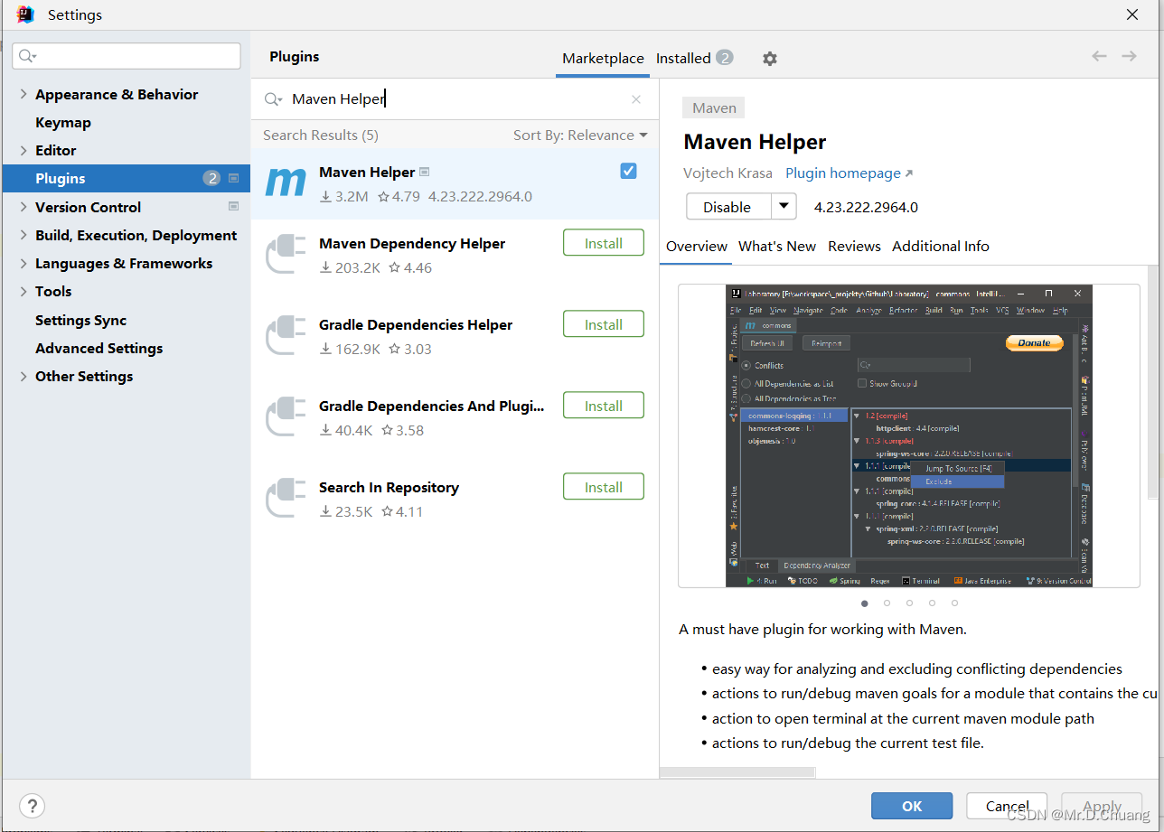Image resolution: width=1164 pixels, height=832 pixels.
Task: Click the Disable button for Maven Helper
Action: click(x=727, y=207)
